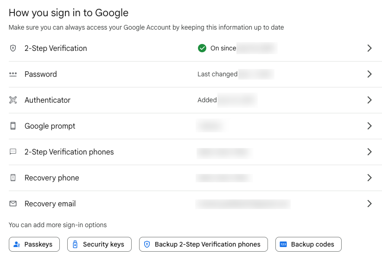
Task: Click the Security keys USB icon
Action: coord(75,244)
